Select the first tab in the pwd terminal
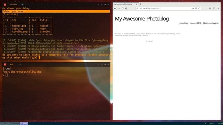 (x=12, y=65)
